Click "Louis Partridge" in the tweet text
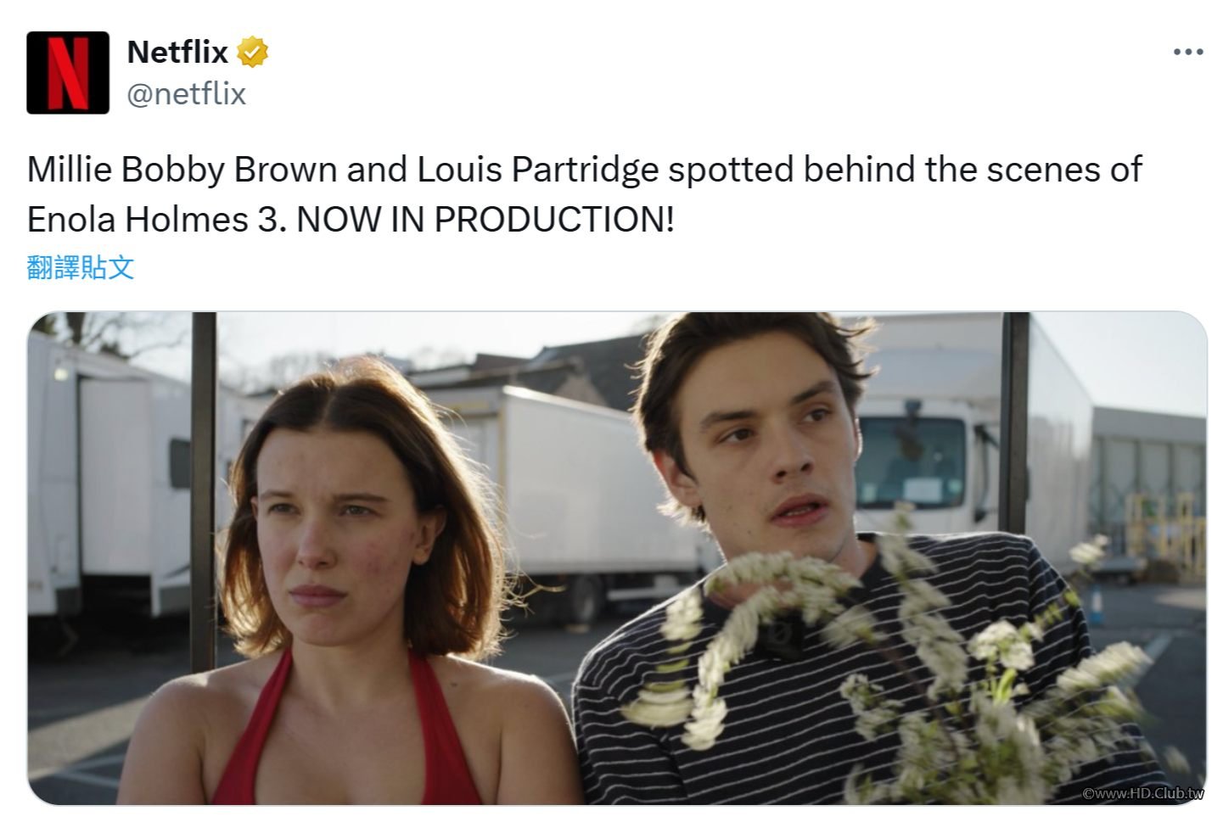Screen dimensions: 1223x822 pos(537,170)
